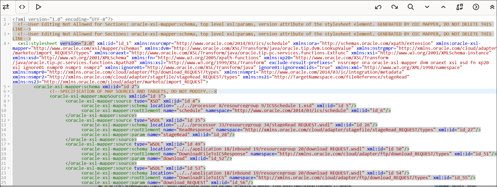Viewport: 497px width, 187px height.
Task: Click the closing source tag on line 11
Action: pyautogui.click(x=101, y=116)
